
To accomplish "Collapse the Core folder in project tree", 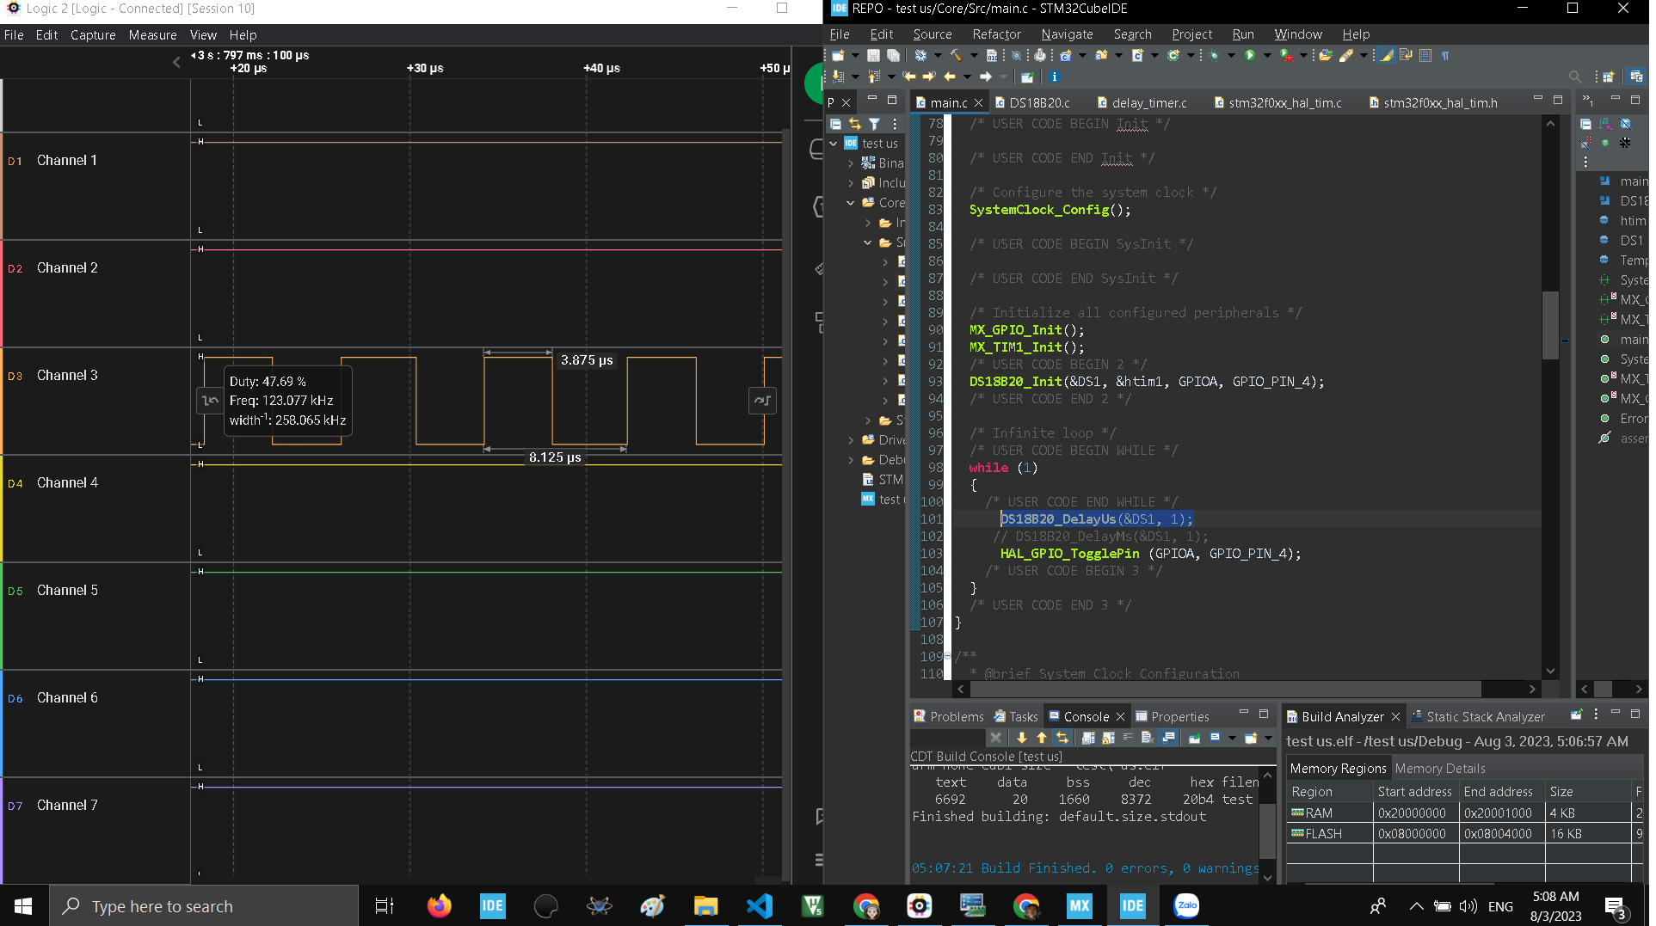I will tap(851, 203).
